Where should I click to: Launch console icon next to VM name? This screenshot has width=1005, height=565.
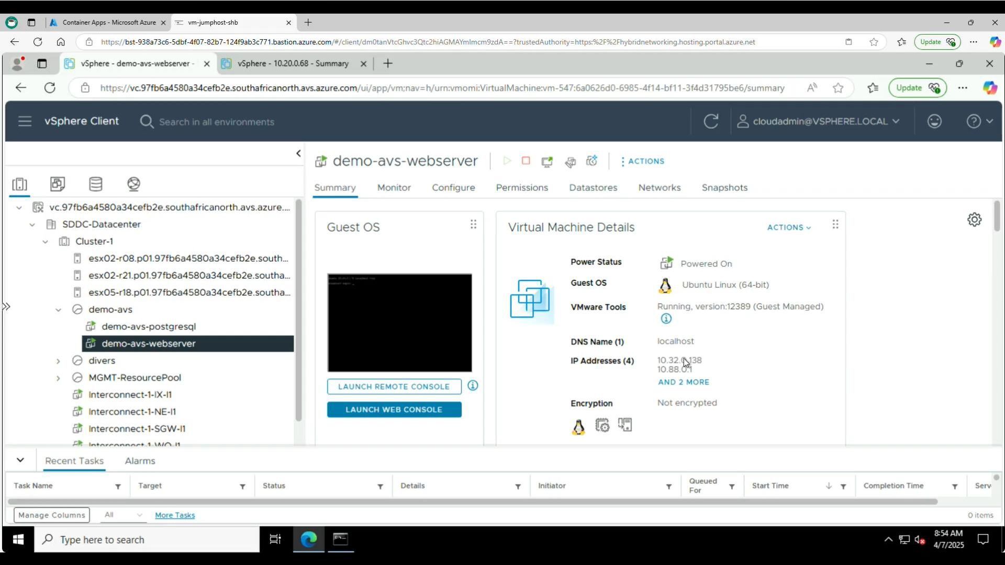[547, 162]
